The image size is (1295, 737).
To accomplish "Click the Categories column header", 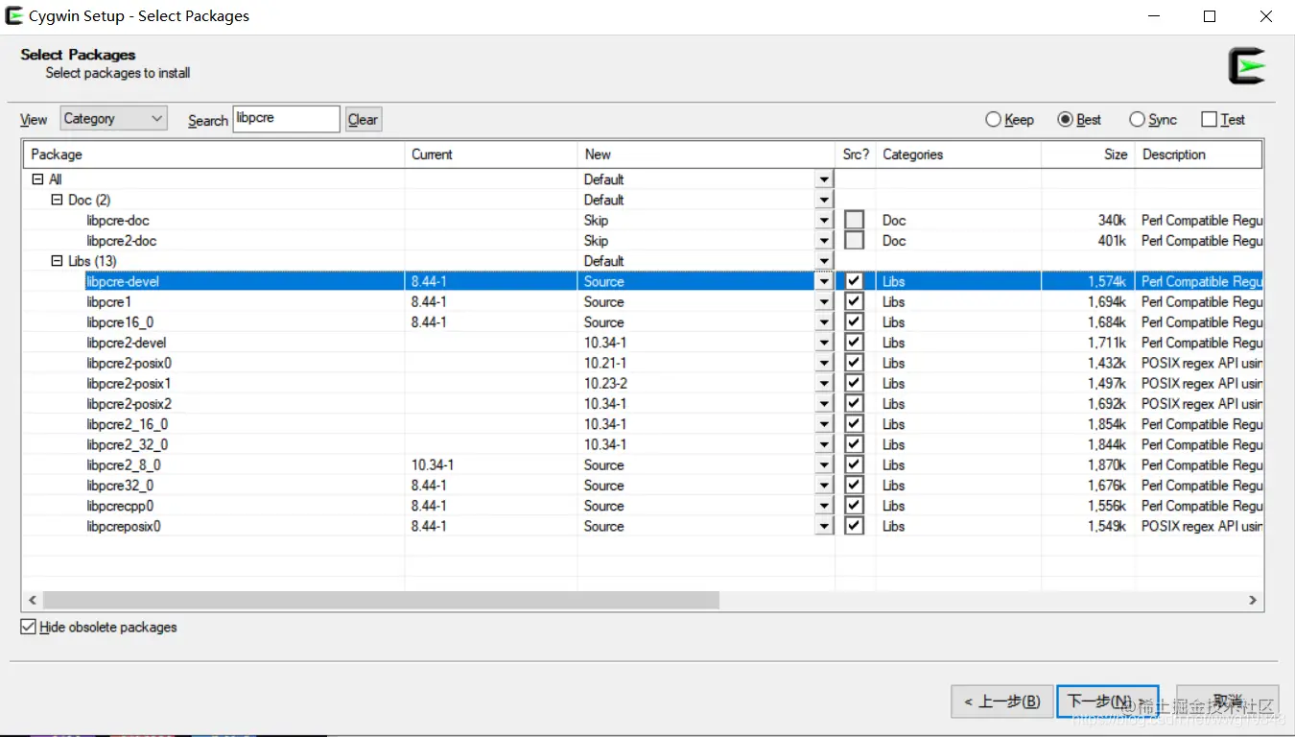I will click(x=958, y=155).
